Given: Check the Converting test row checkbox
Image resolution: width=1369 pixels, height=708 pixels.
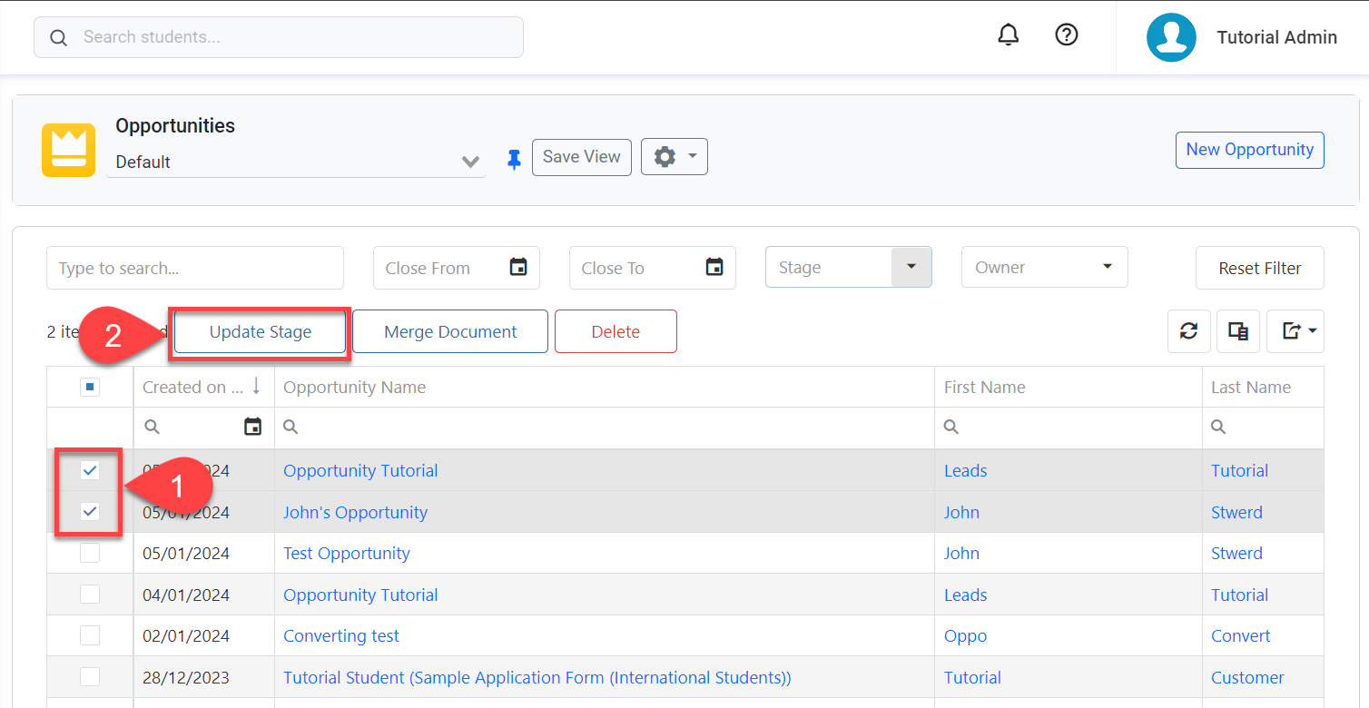Looking at the screenshot, I should click(90, 635).
